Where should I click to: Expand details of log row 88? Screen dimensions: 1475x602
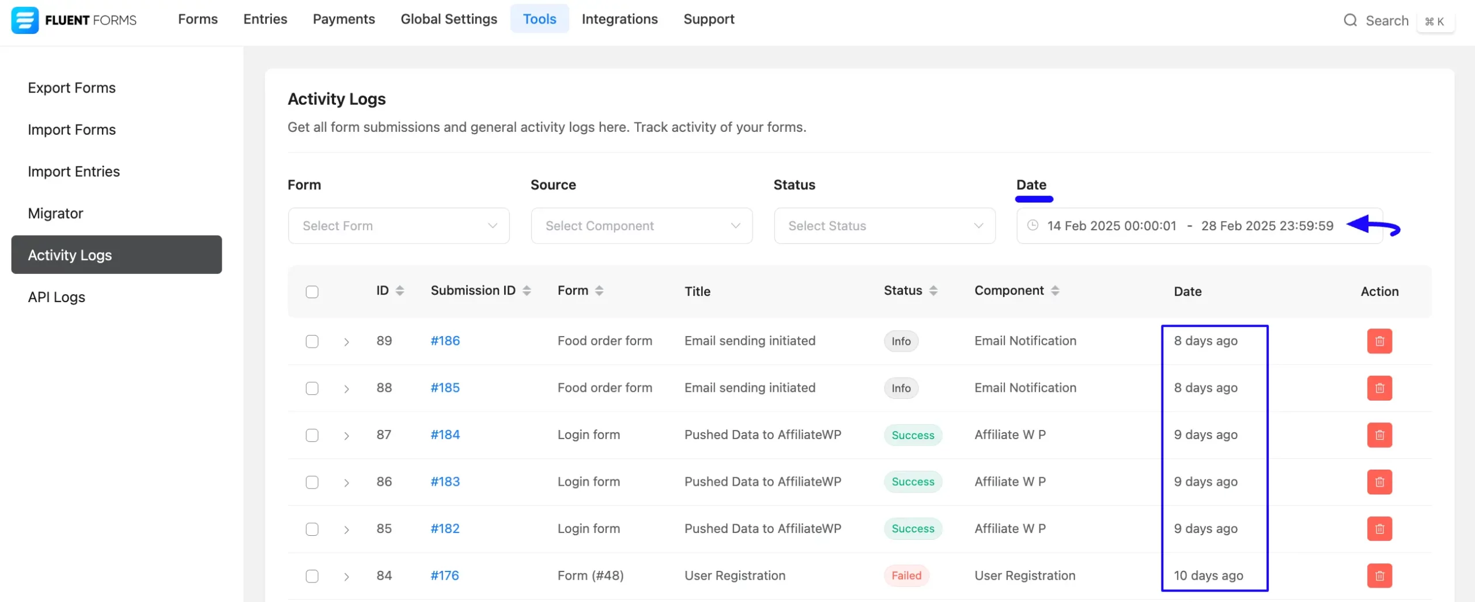346,389
